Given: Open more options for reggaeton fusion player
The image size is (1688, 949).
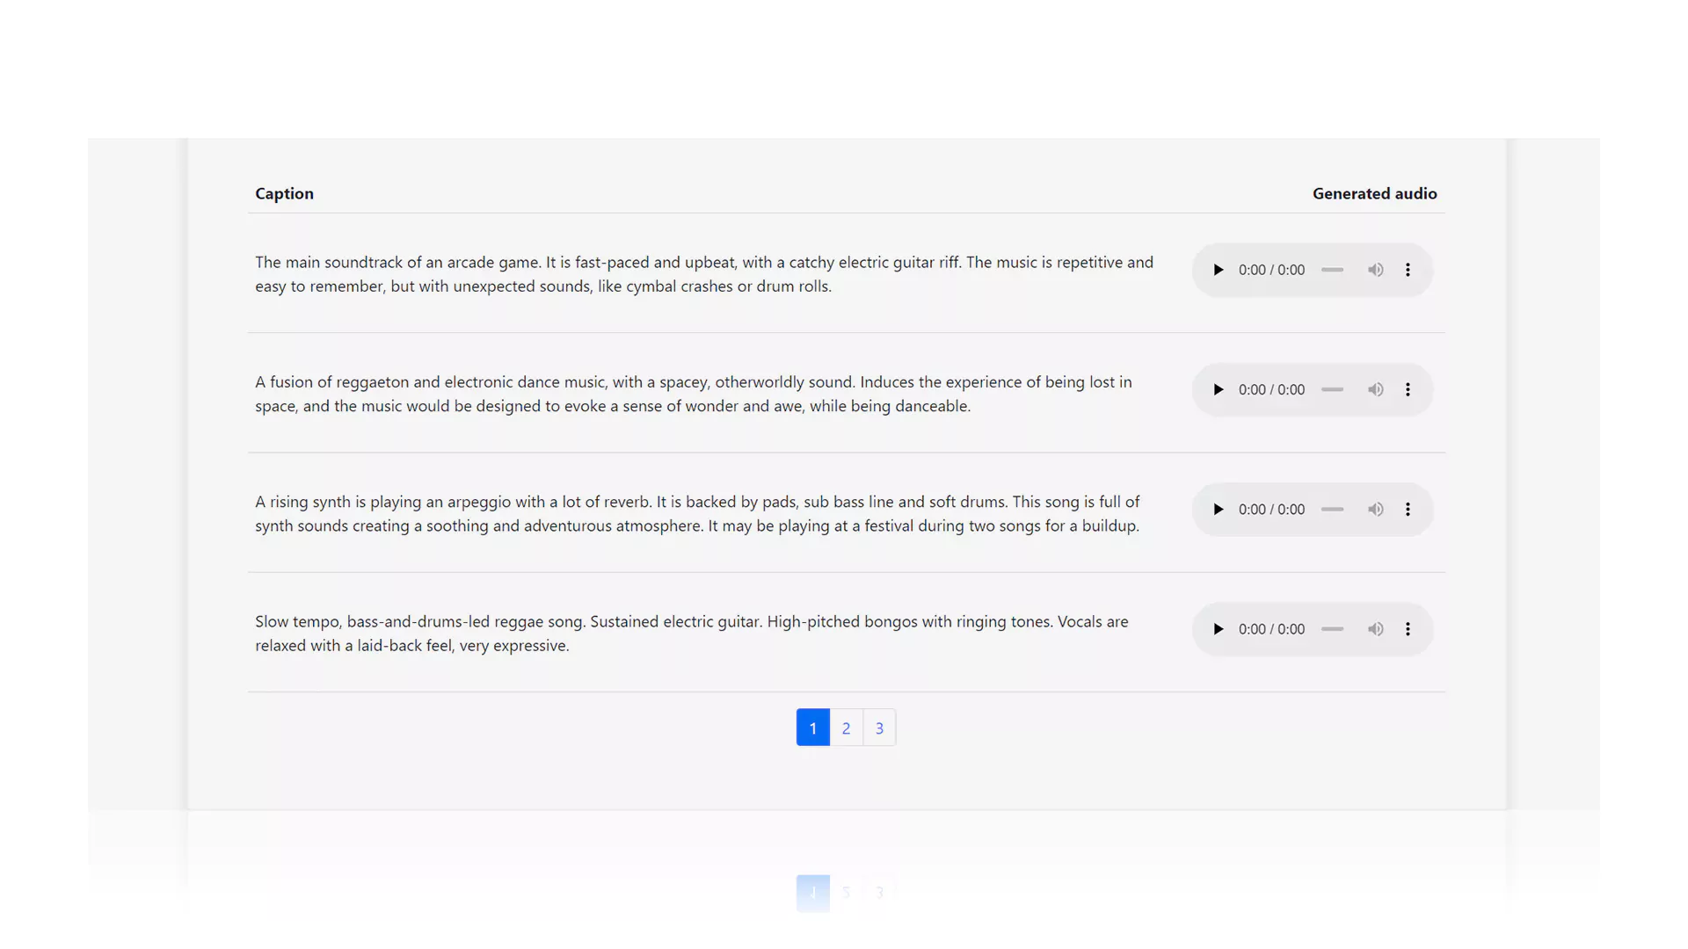Looking at the screenshot, I should click(x=1408, y=389).
